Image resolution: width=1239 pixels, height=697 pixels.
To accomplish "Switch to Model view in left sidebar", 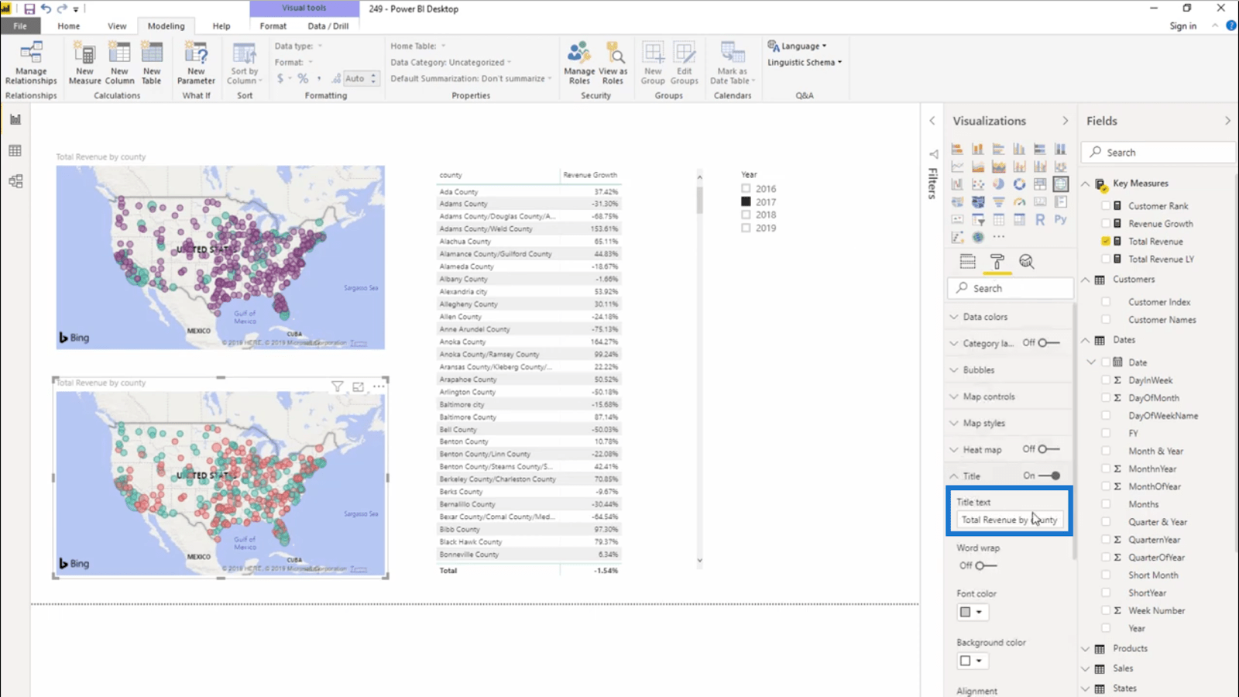I will click(15, 181).
